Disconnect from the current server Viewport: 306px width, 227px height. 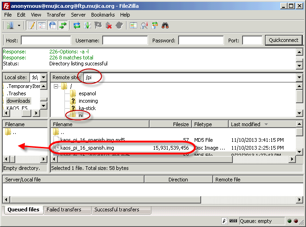click(x=109, y=26)
